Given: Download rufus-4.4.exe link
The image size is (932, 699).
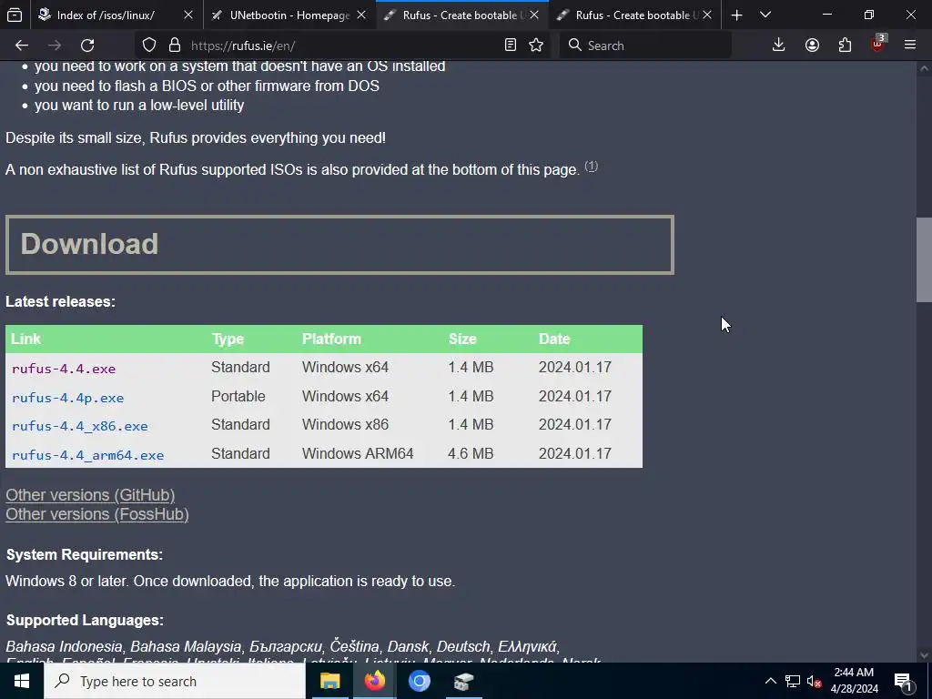Looking at the screenshot, I should 64,369.
